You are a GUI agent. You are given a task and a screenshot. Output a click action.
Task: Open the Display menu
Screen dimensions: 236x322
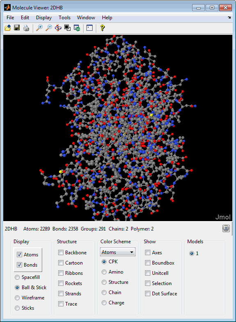(x=44, y=18)
